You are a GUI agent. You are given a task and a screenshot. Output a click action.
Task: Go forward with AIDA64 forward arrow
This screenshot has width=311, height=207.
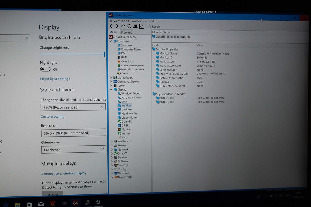point(117,26)
